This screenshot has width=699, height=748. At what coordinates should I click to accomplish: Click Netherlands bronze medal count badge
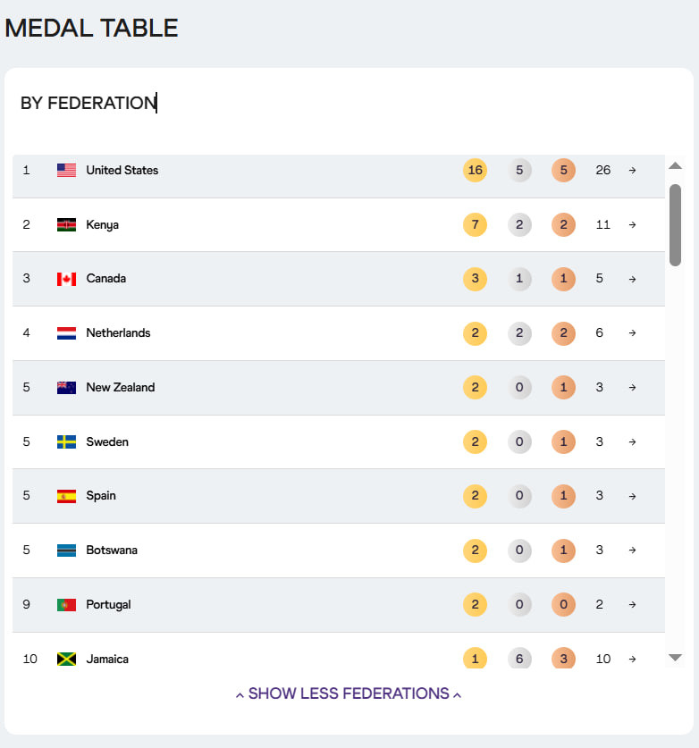(x=563, y=333)
